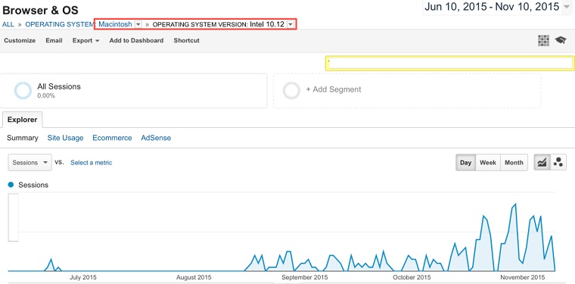575x284 pixels.
Task: Switch to line chart view icon
Action: pos(542,163)
